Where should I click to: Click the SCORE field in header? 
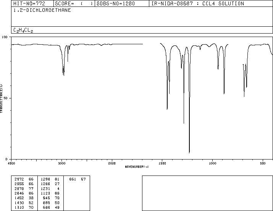(74, 4)
